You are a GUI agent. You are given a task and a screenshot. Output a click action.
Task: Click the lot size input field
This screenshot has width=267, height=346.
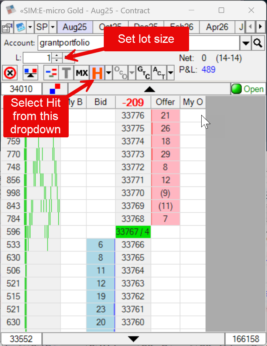(37, 58)
